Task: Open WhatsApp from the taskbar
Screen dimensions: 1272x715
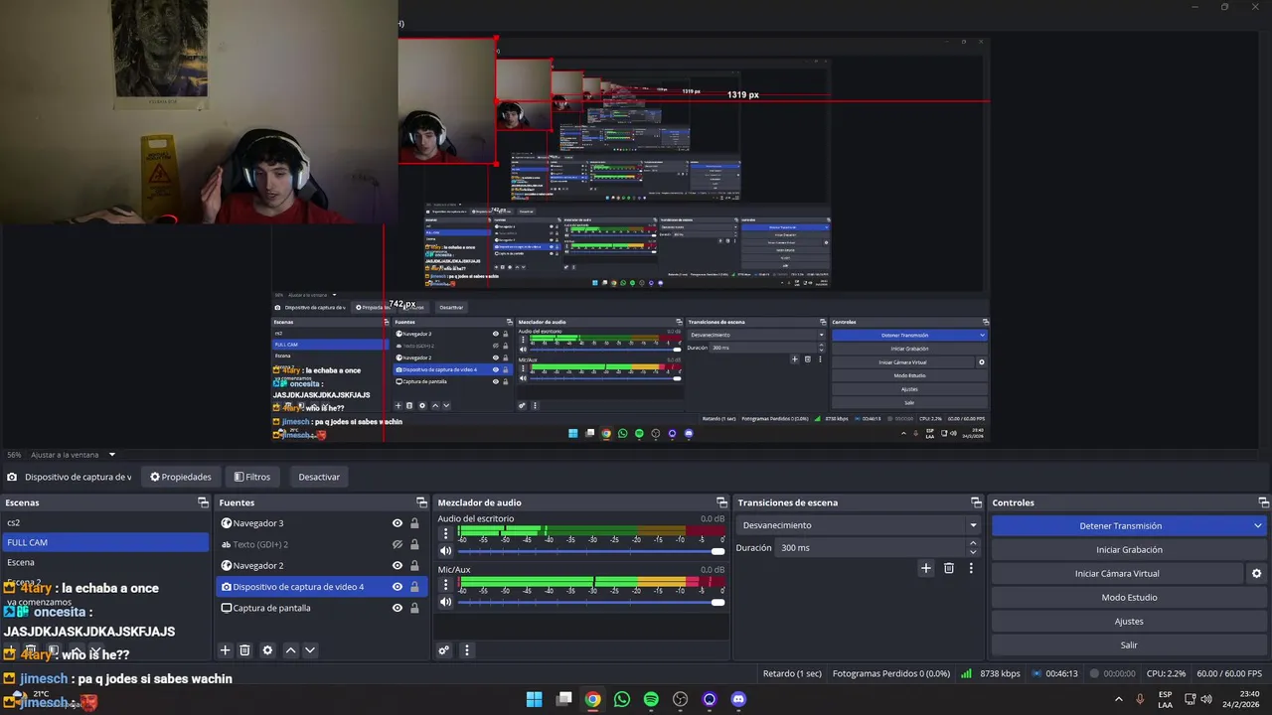Action: tap(622, 699)
